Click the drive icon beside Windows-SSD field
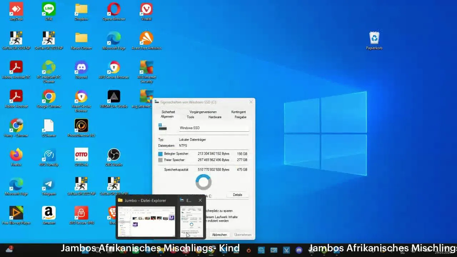Image resolution: width=457 pixels, height=257 pixels. (x=162, y=127)
